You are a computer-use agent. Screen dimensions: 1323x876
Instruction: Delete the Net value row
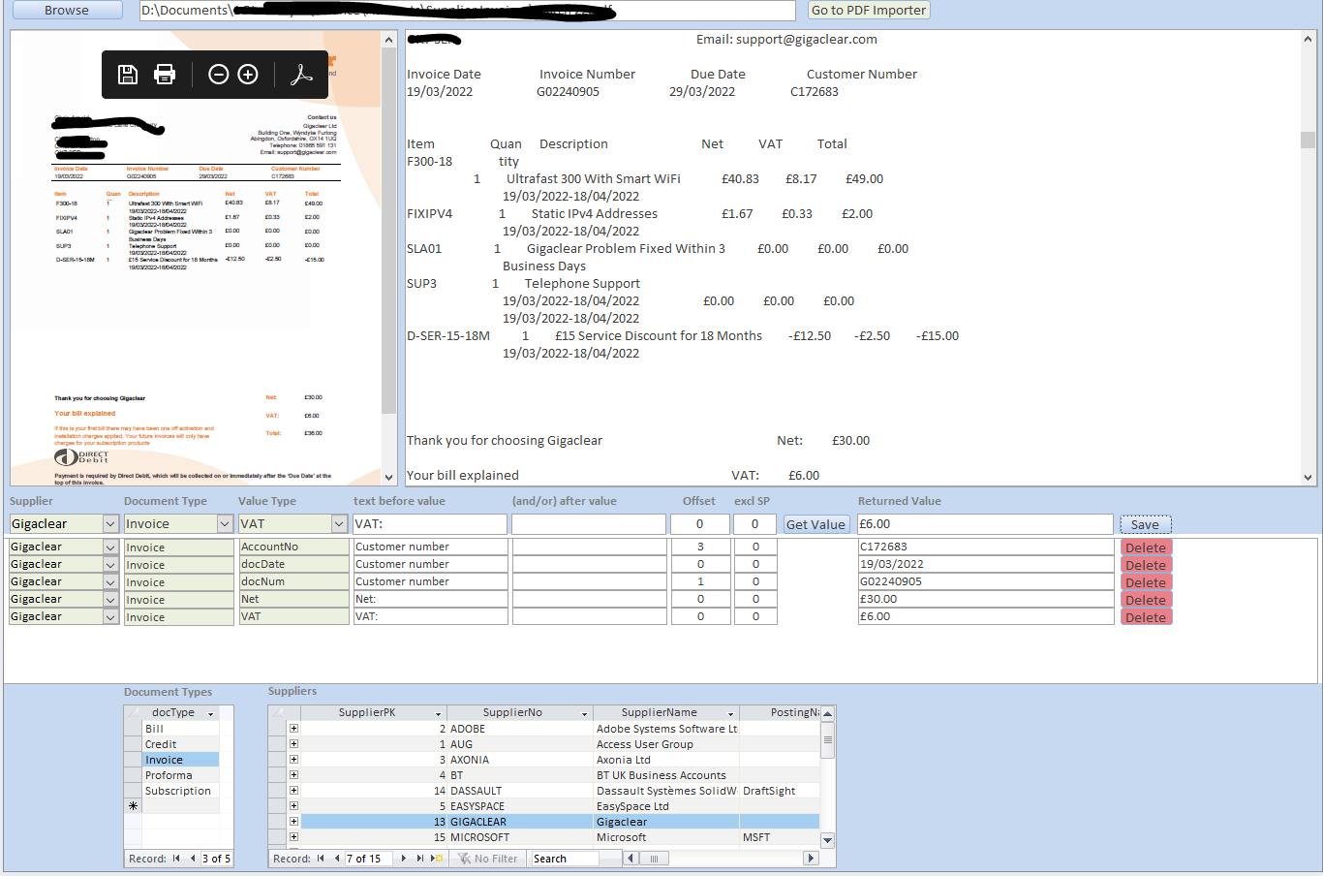[x=1146, y=600]
